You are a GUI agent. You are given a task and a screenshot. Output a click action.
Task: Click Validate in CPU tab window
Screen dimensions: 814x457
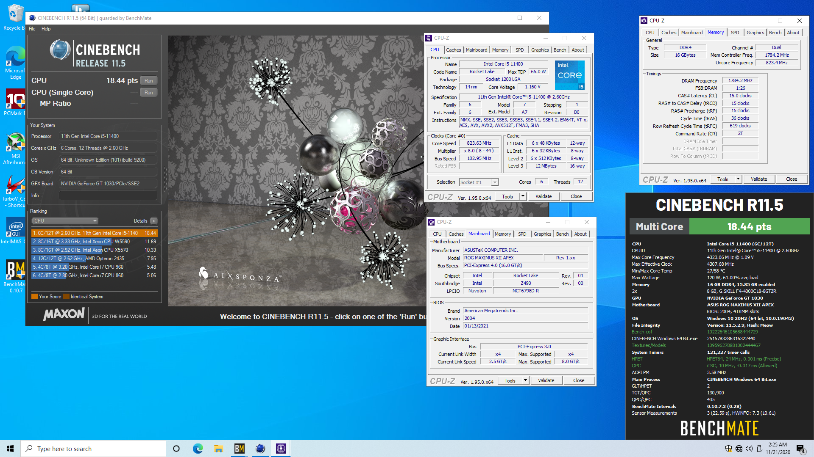544,196
